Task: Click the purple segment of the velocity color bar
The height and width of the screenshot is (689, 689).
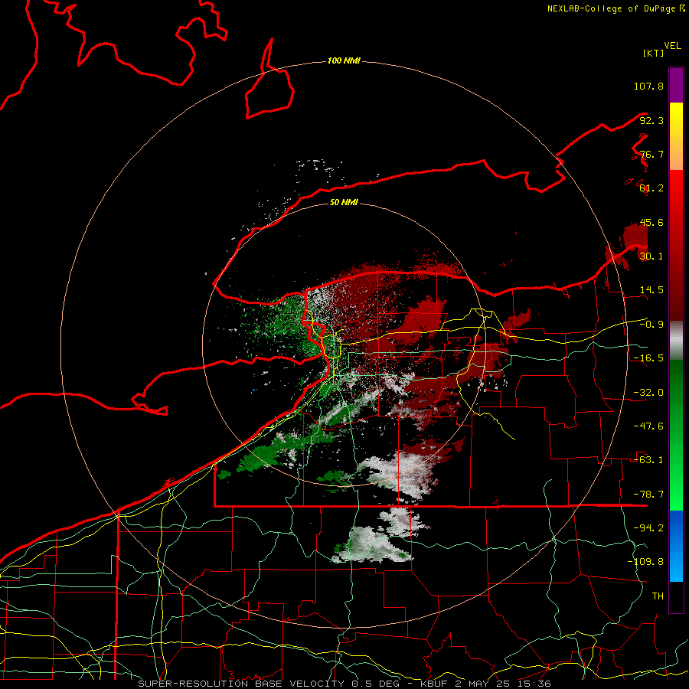Action: click(676, 85)
